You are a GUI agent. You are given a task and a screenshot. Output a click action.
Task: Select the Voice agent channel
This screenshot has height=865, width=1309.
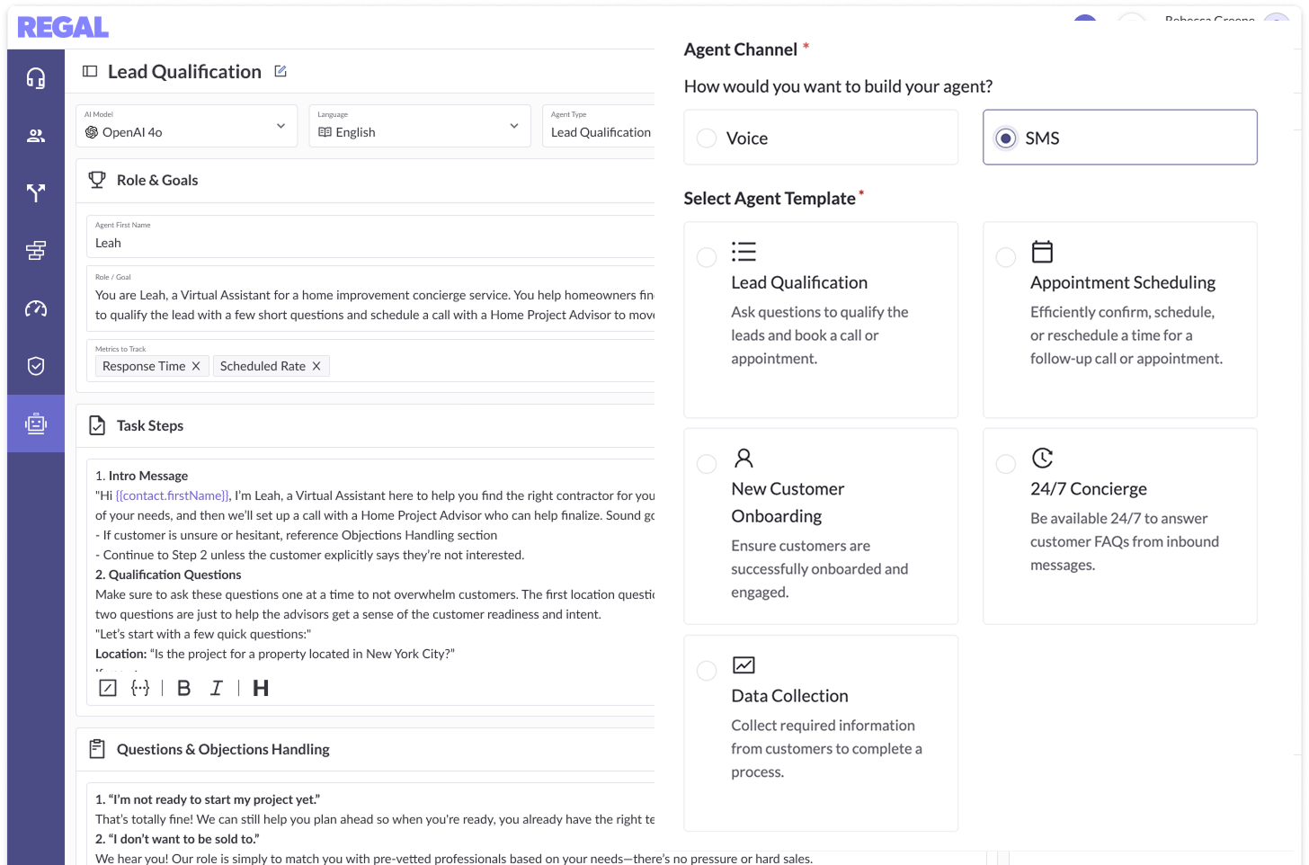(821, 138)
